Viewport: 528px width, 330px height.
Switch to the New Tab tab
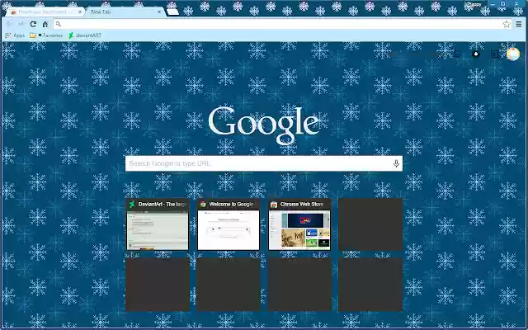click(125, 12)
